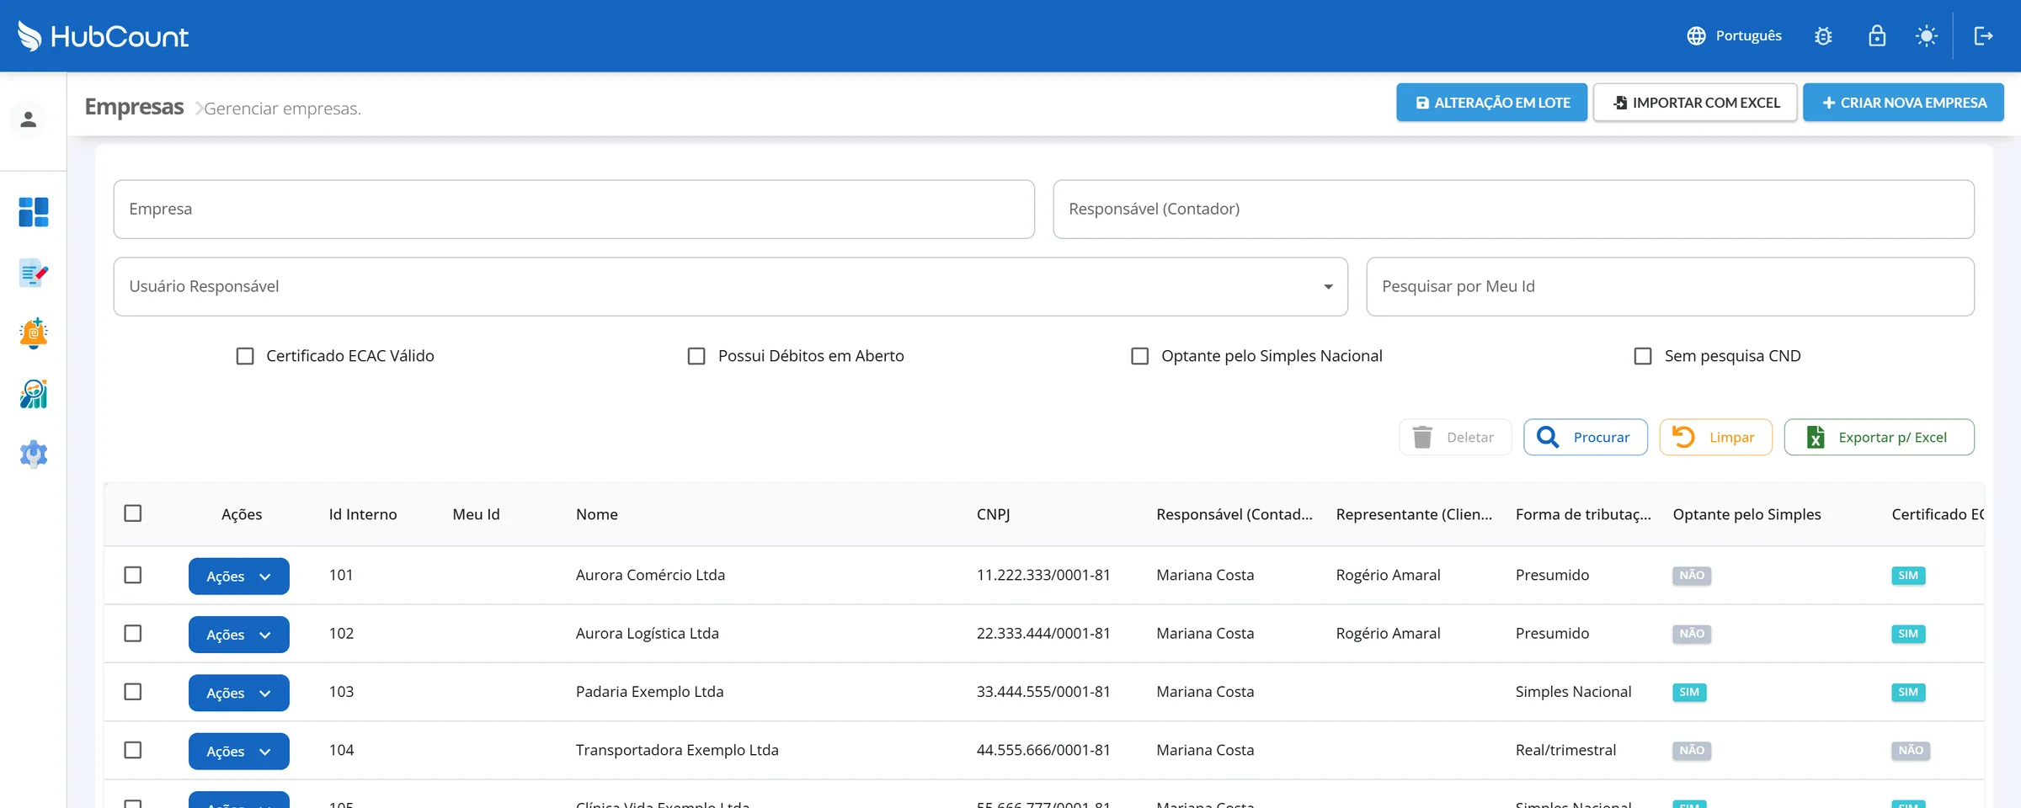Open the user profile avatar in sidebar
Viewport: 2021px width, 808px height.
click(29, 120)
